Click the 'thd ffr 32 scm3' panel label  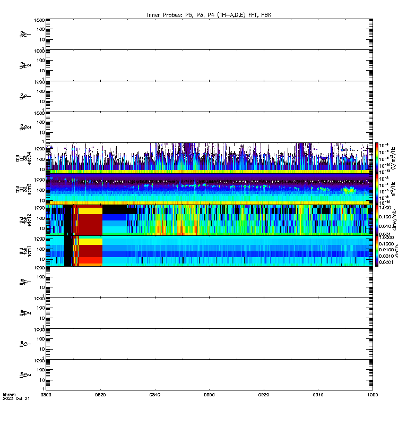23,189
